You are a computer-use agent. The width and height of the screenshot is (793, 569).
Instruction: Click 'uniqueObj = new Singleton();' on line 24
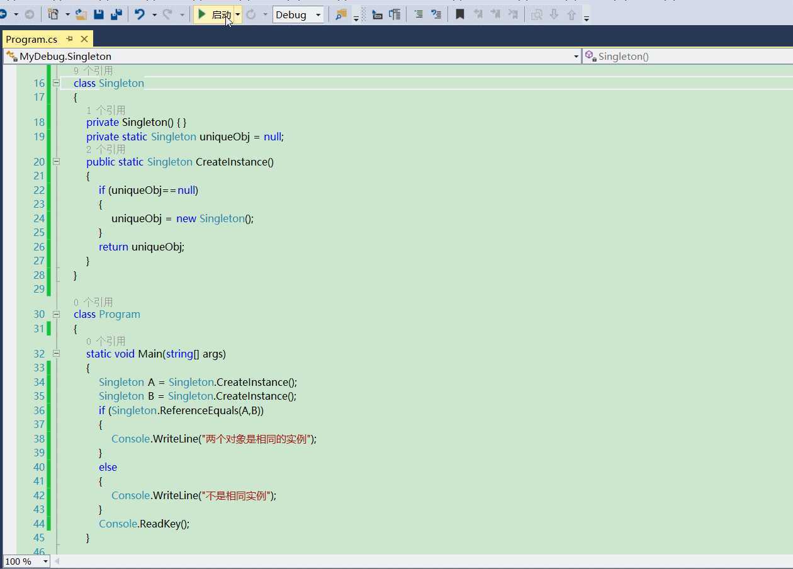[183, 218]
